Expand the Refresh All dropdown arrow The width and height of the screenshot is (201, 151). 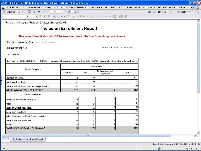[x=168, y=12]
